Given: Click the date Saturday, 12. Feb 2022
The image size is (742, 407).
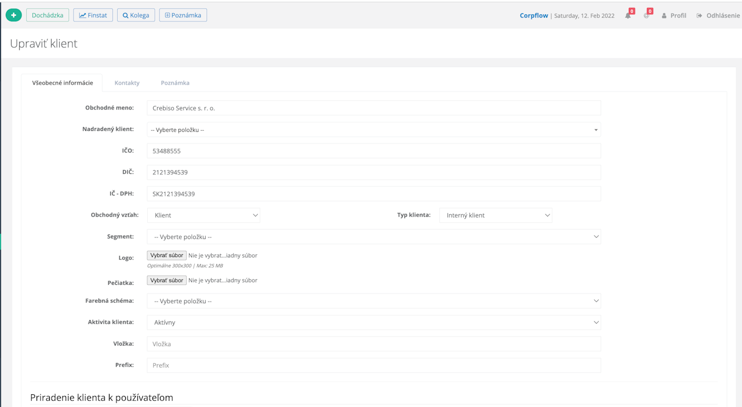Looking at the screenshot, I should point(584,16).
